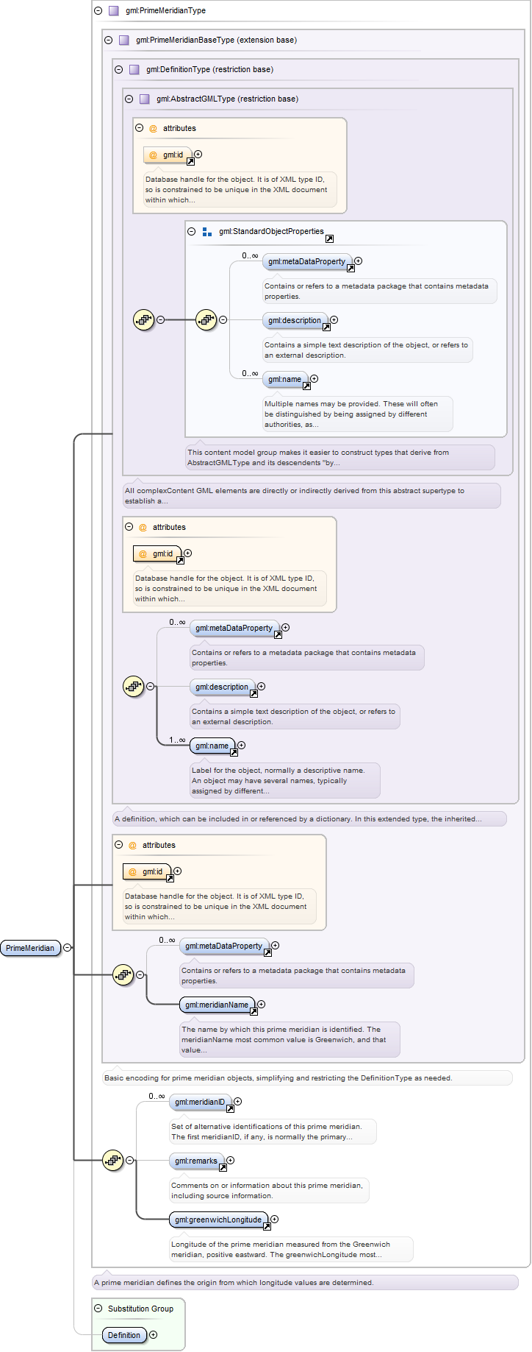Screen dimensions: 532x1352
Task: Collapse the gml:PrimeMeridianType section
Action: pyautogui.click(x=98, y=11)
